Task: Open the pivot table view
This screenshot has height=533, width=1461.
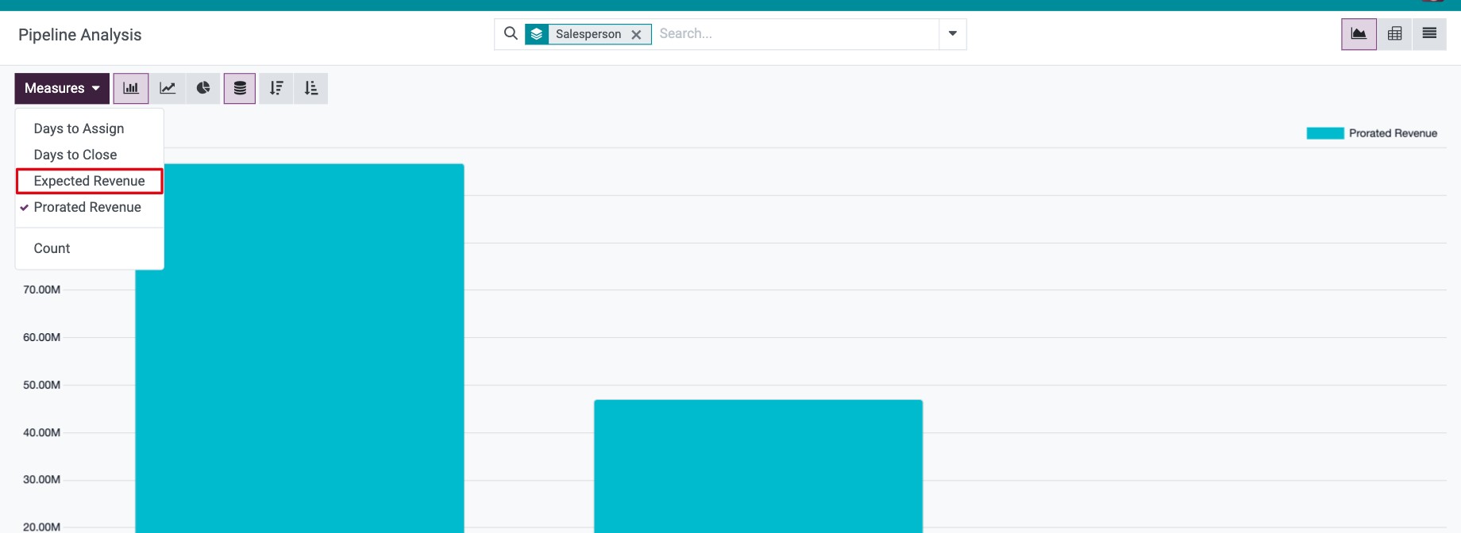Action: click(1394, 34)
